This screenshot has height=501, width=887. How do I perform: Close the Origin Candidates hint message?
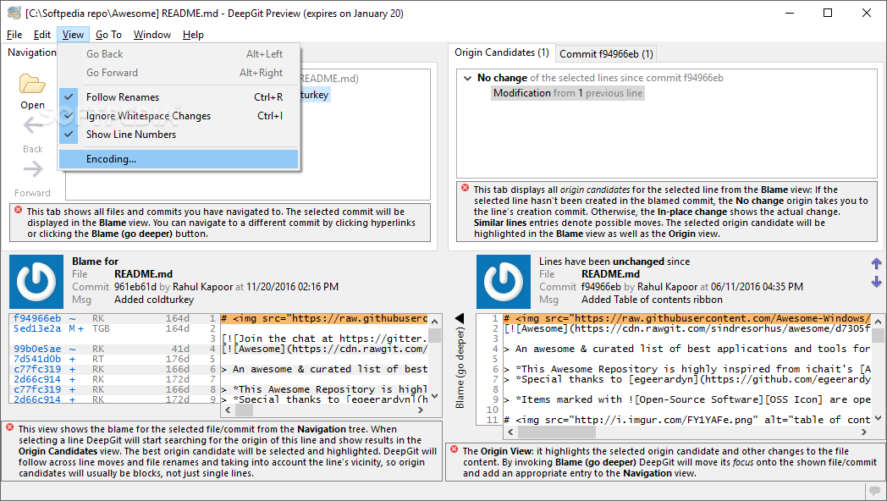point(465,188)
